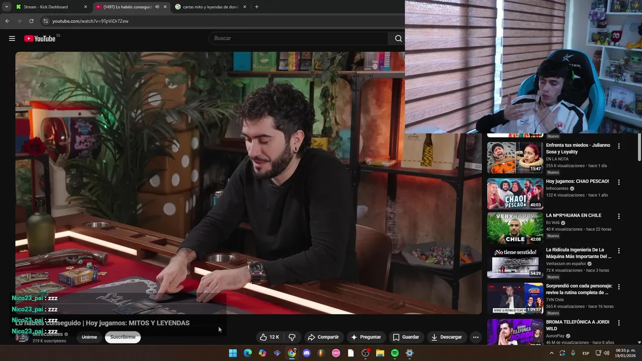Screen dimensions: 642x361
Task: Show hidden tray icons chevron
Action: pyautogui.click(x=551, y=353)
